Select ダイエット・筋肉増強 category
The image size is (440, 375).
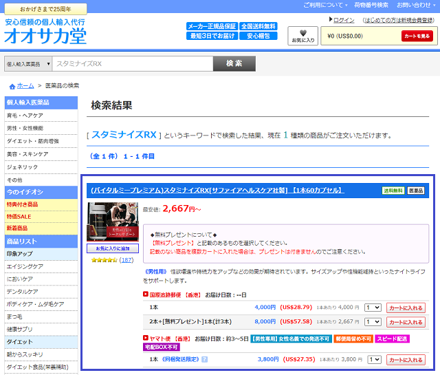point(41,141)
